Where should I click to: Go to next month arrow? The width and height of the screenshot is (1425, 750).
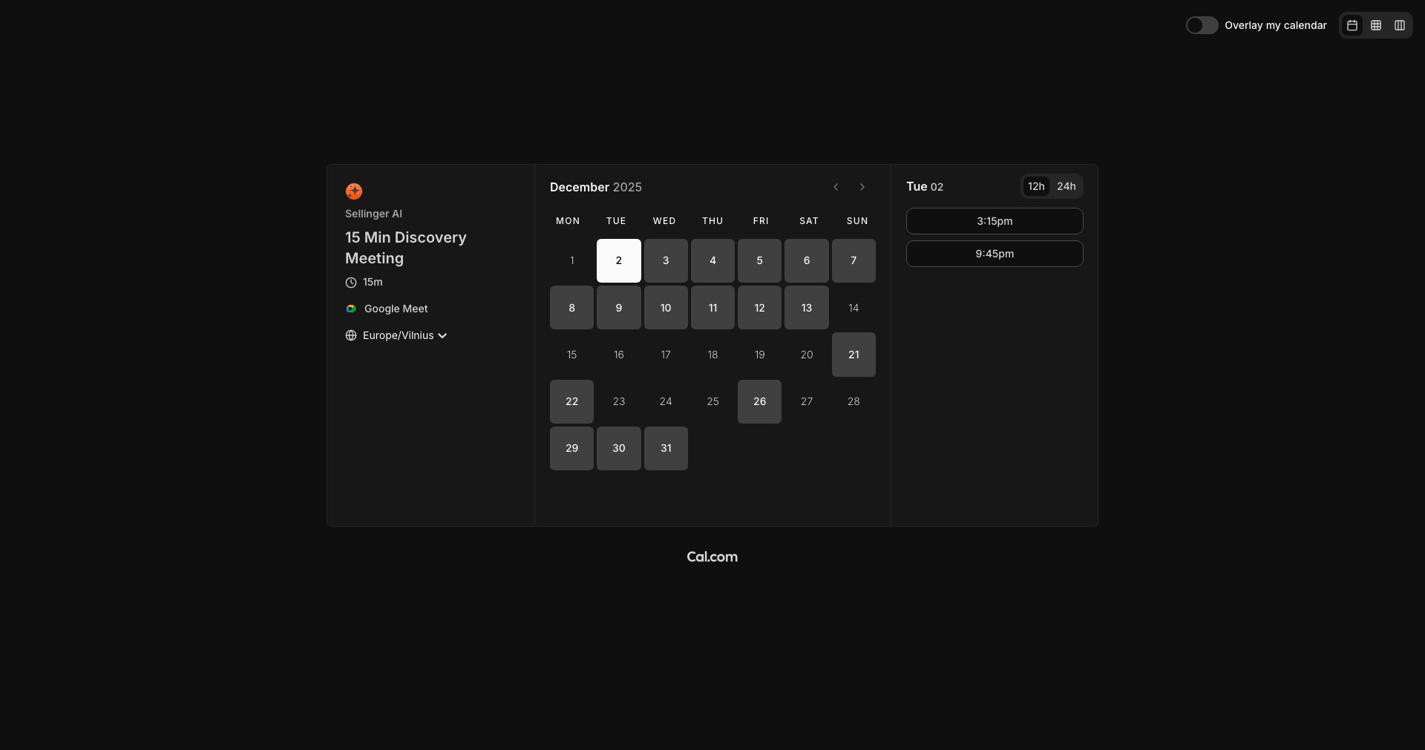pyautogui.click(x=862, y=187)
